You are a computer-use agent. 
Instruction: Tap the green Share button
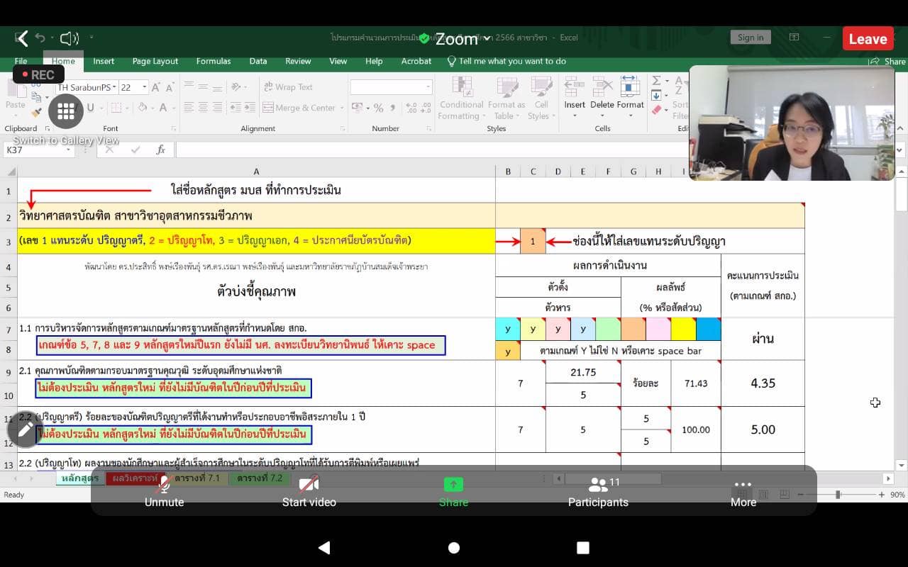pyautogui.click(x=453, y=492)
